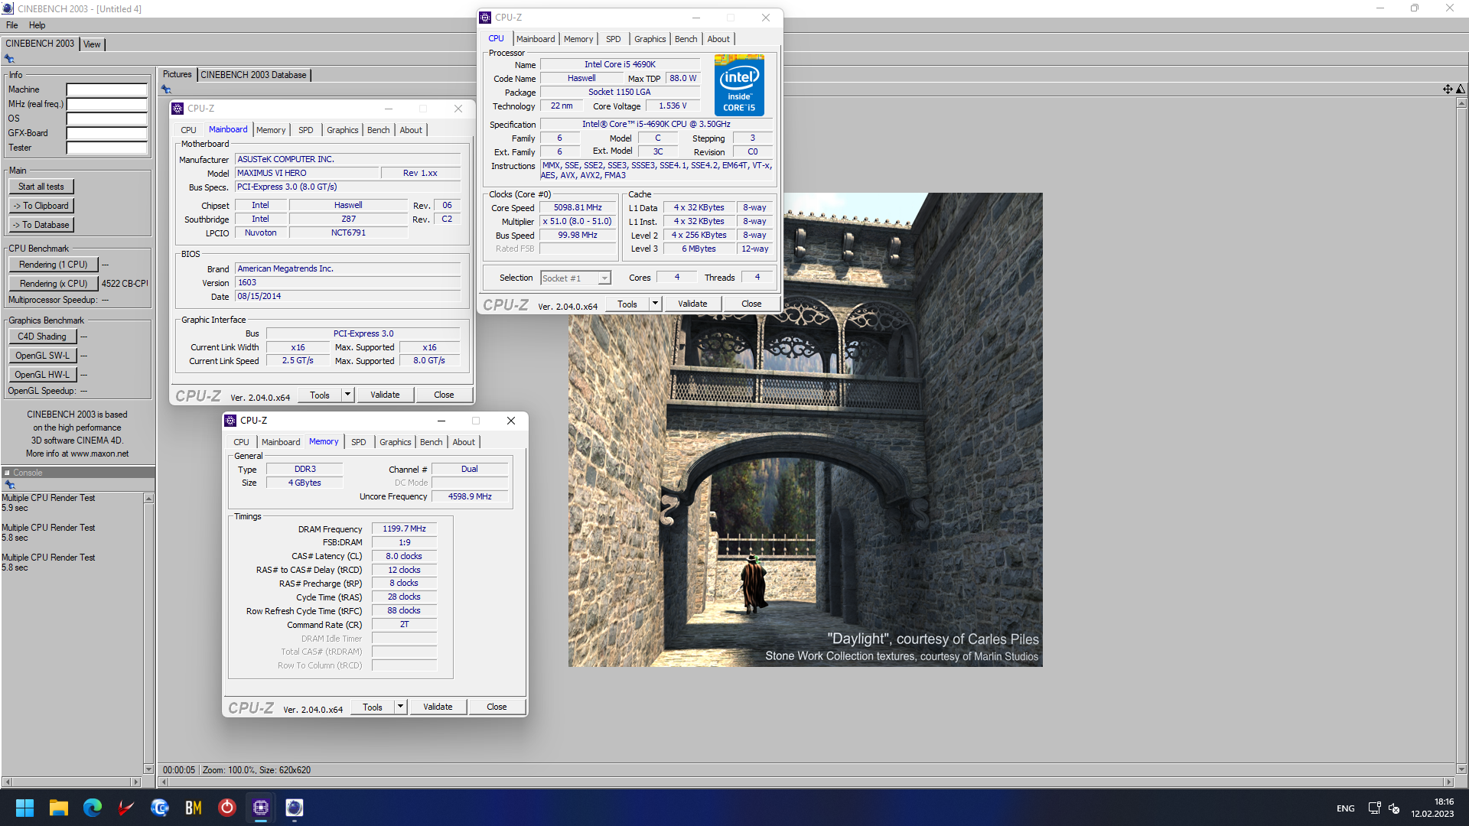Open the red wing icon app in taskbar
This screenshot has height=826, width=1469.
pos(126,808)
